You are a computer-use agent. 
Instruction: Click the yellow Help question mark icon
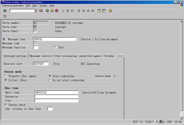[110, 11]
